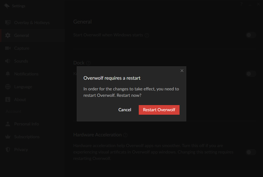The width and height of the screenshot is (263, 177).
Task: Open the Notifications settings
Action: (32, 74)
